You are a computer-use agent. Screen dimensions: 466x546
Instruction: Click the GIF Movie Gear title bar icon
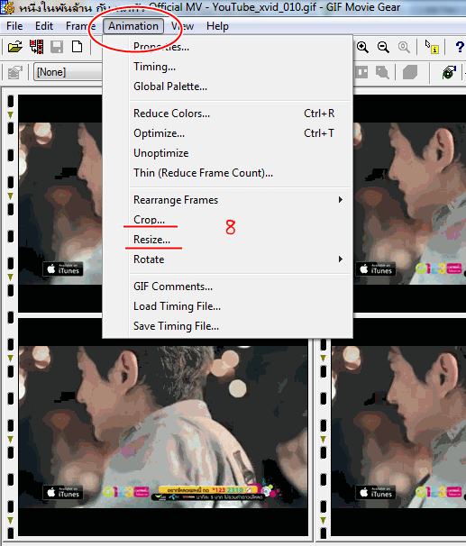pyautogui.click(x=8, y=7)
